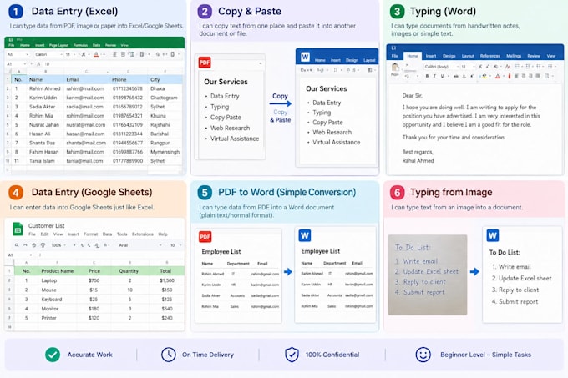Open the font size 11 dropdown in Excel
Image resolution: width=568 pixels, height=378 pixels.
(70, 54)
